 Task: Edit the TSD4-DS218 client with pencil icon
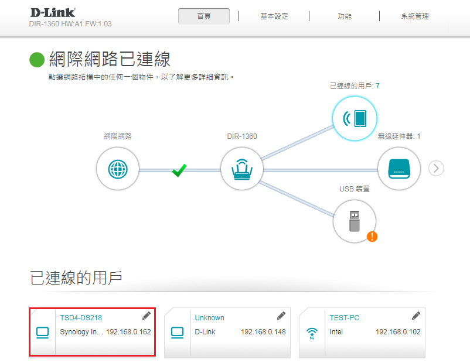coord(147,316)
